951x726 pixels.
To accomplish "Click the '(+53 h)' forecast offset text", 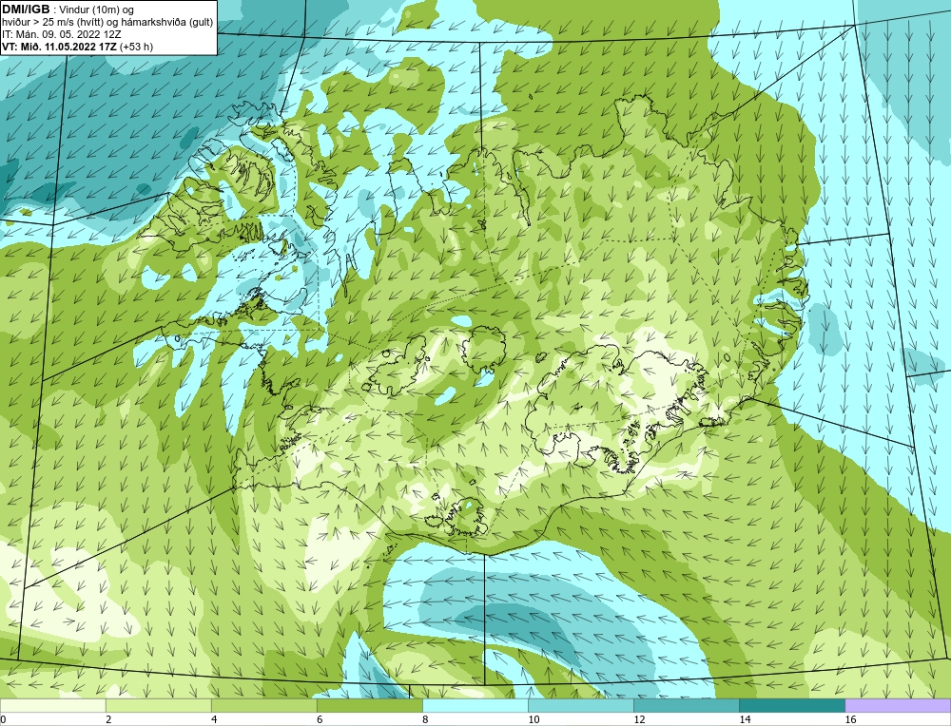I will (136, 47).
